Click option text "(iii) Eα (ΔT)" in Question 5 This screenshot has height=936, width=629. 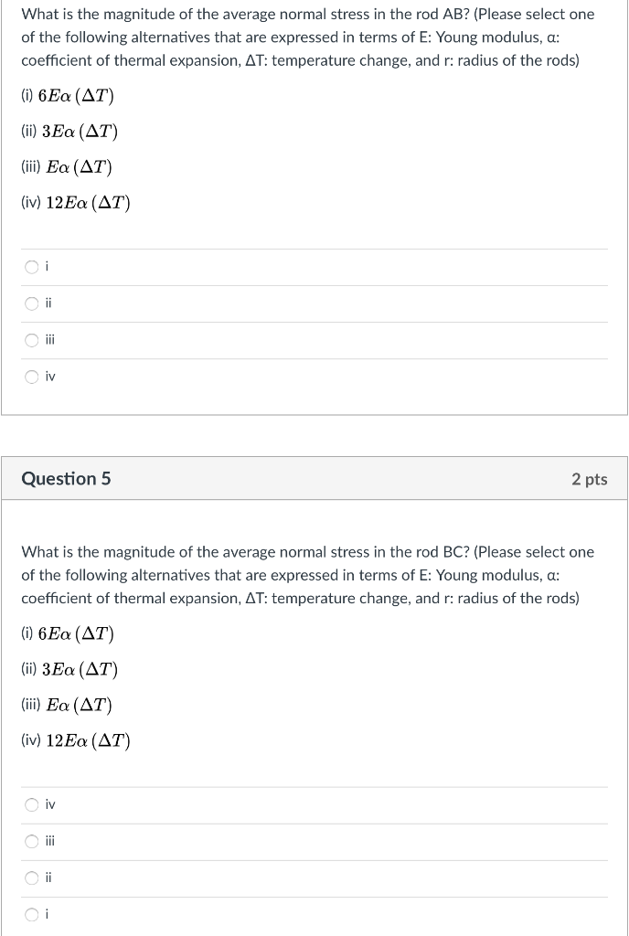tap(67, 704)
